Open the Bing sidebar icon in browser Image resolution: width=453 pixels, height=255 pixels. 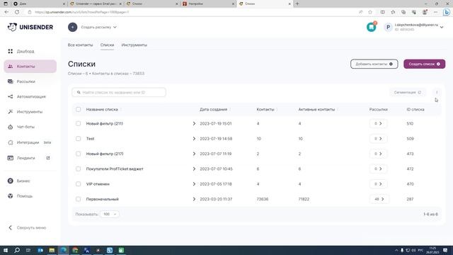point(447,12)
